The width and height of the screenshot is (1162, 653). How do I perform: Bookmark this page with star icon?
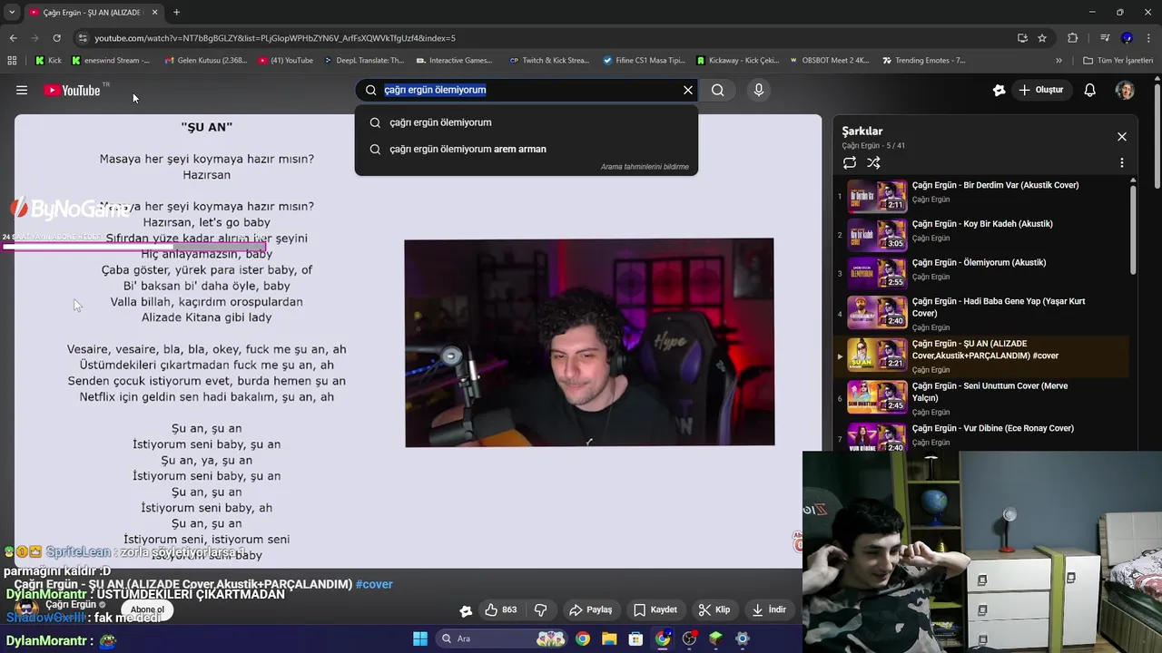point(1042,38)
